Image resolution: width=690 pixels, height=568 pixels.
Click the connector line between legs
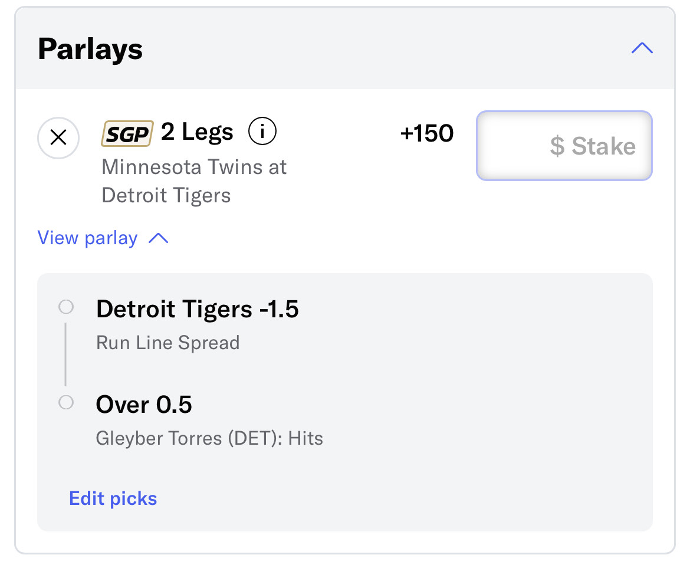pos(65,354)
